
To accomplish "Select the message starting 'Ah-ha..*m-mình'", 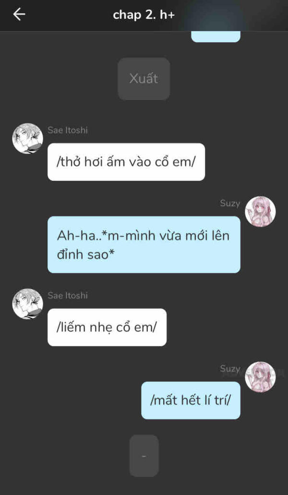I will (144, 245).
